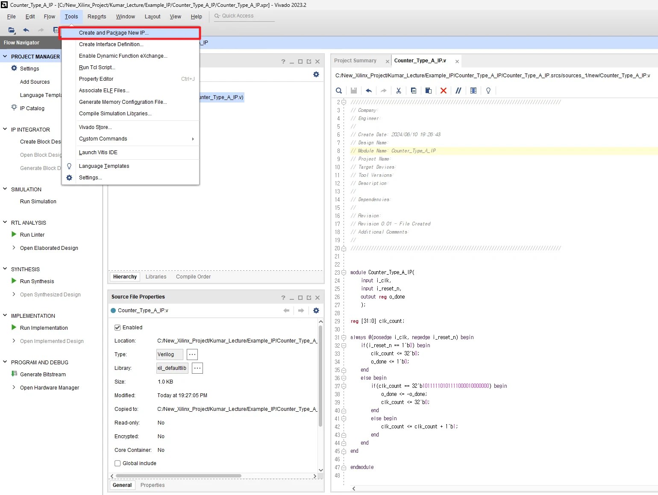
Task: Open Sources panel gear settings icon
Action: coord(316,74)
